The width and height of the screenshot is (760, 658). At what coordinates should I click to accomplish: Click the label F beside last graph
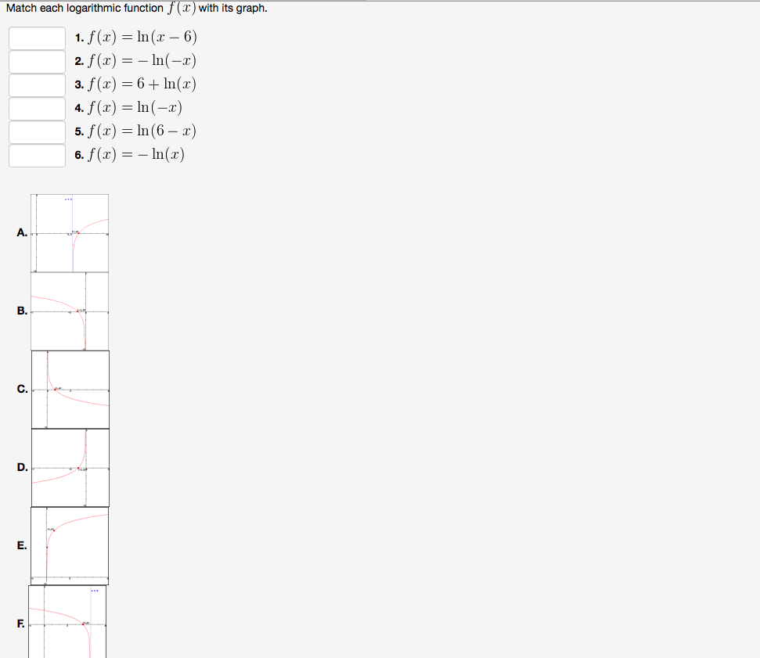coord(20,624)
